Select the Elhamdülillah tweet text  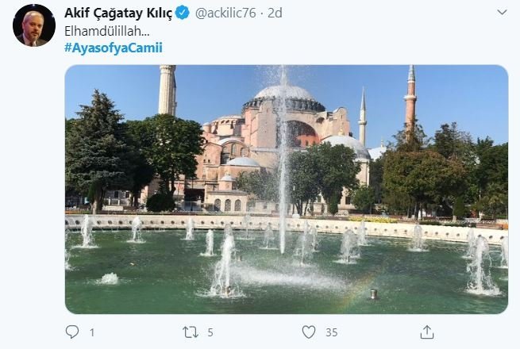[x=107, y=31]
